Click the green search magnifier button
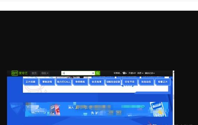The height and width of the screenshot is (125, 198). pos(97,73)
